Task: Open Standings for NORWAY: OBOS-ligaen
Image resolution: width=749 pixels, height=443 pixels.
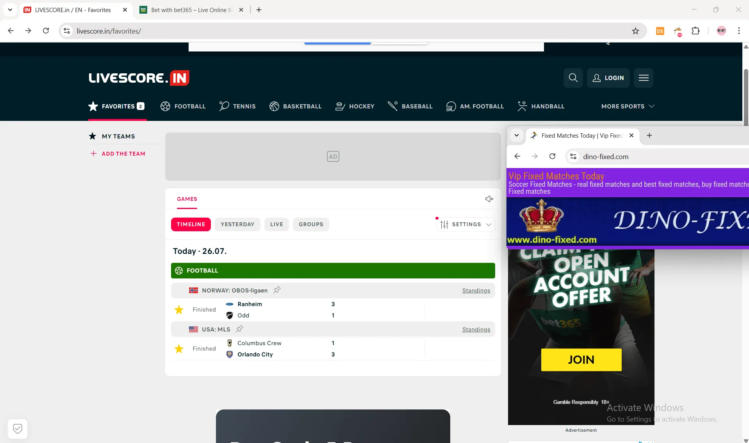Action: pos(476,290)
